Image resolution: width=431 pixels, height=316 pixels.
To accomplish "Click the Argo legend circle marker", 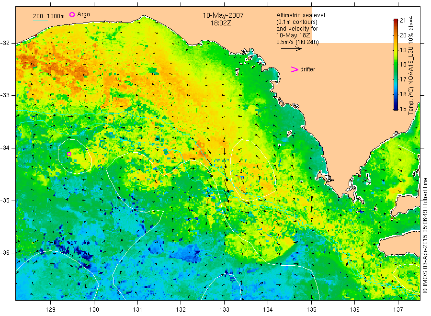I will point(72,14).
